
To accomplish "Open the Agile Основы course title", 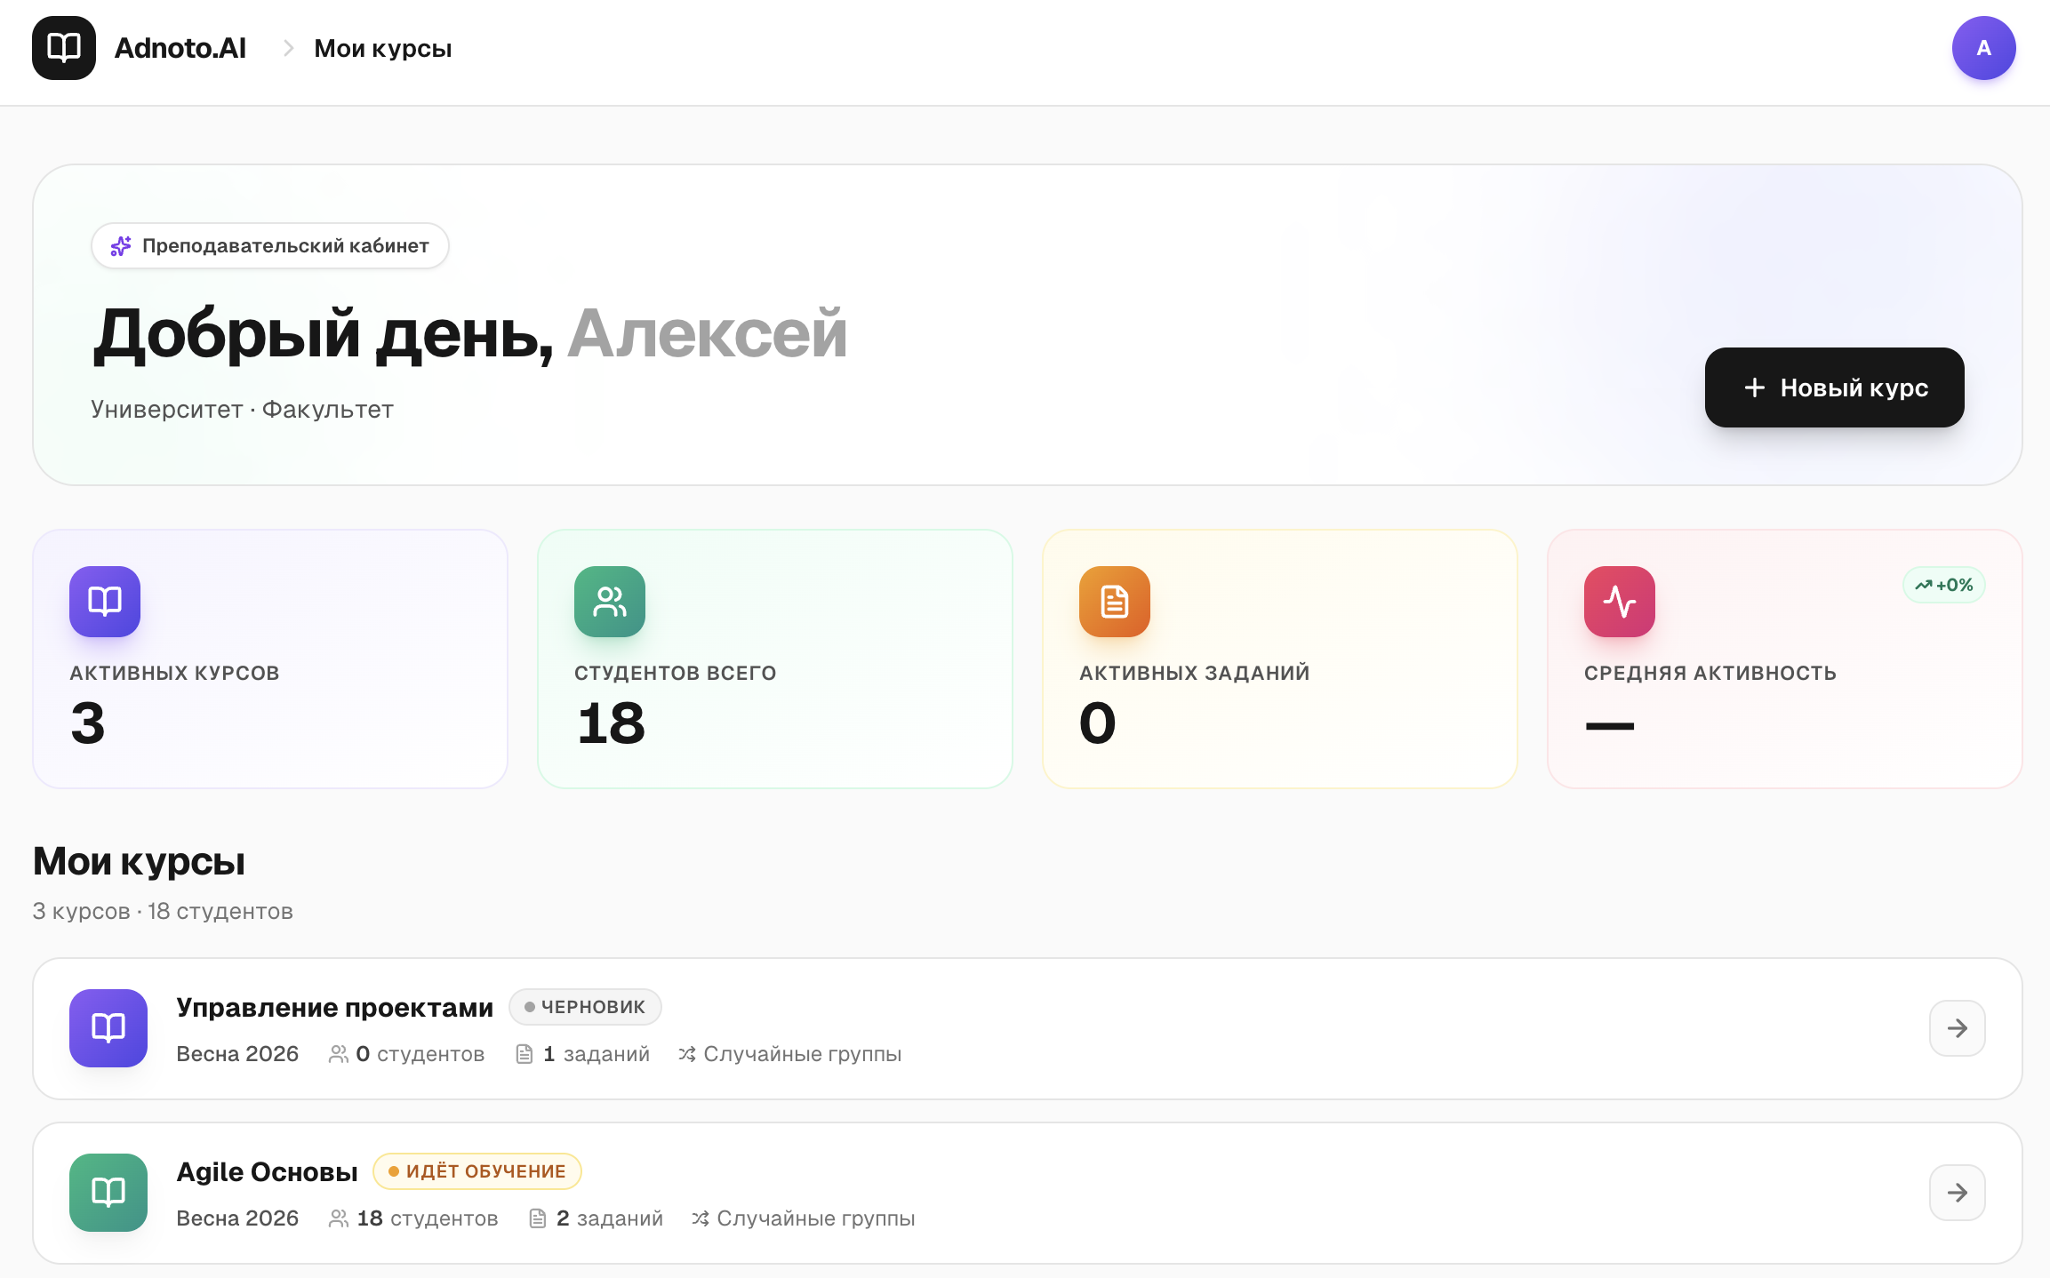I will tap(267, 1171).
